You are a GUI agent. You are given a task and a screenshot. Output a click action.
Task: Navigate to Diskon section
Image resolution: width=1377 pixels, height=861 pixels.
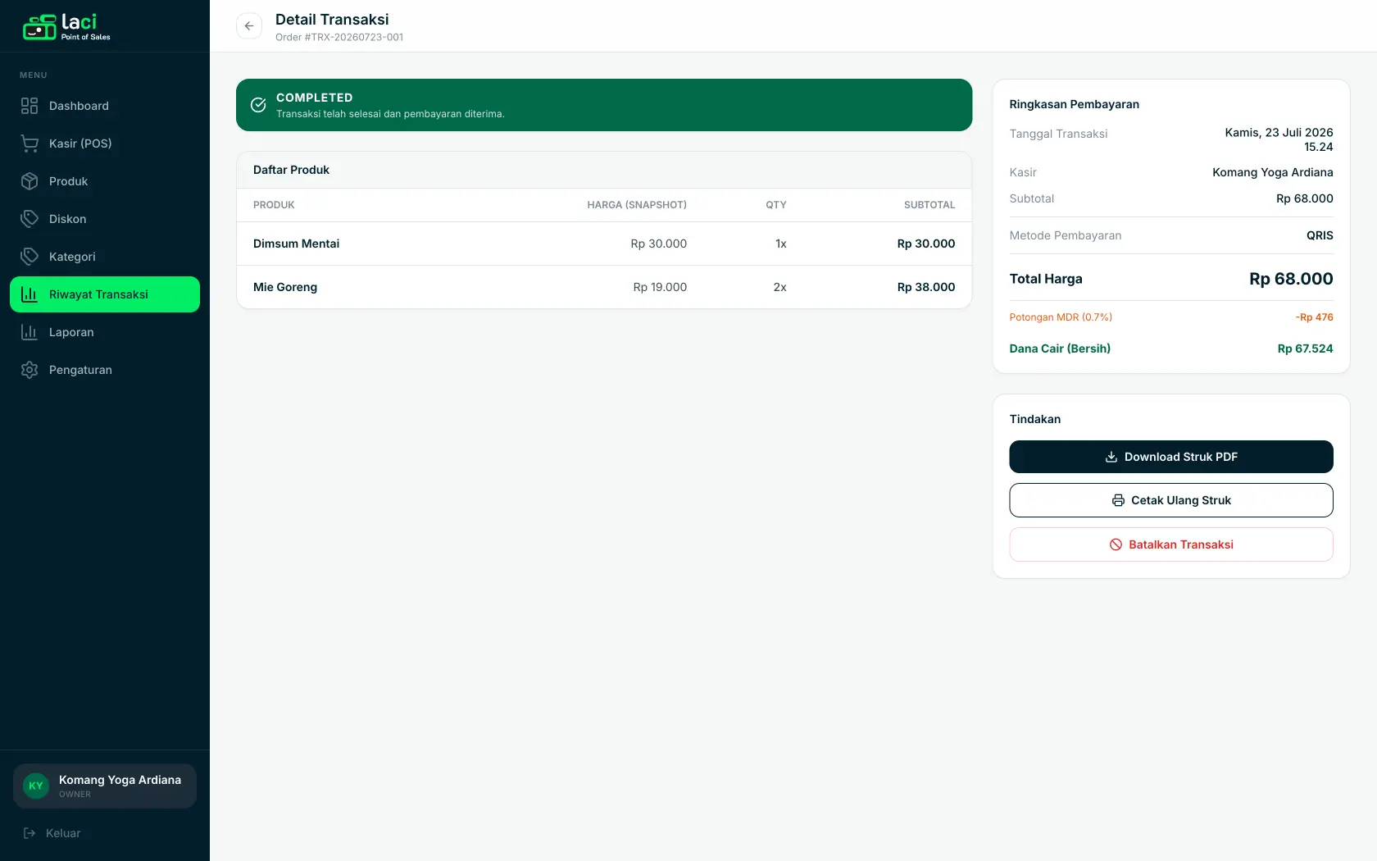105,219
